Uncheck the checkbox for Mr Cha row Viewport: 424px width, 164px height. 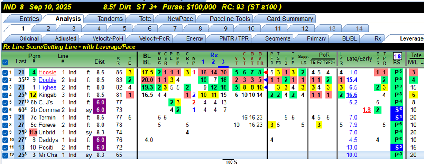(5, 155)
